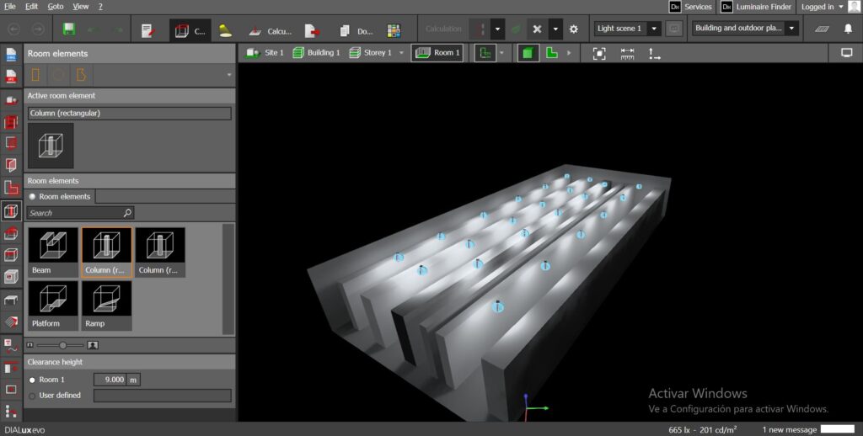Adjust the thumbnail size slider
863x436 pixels.
pyautogui.click(x=62, y=345)
